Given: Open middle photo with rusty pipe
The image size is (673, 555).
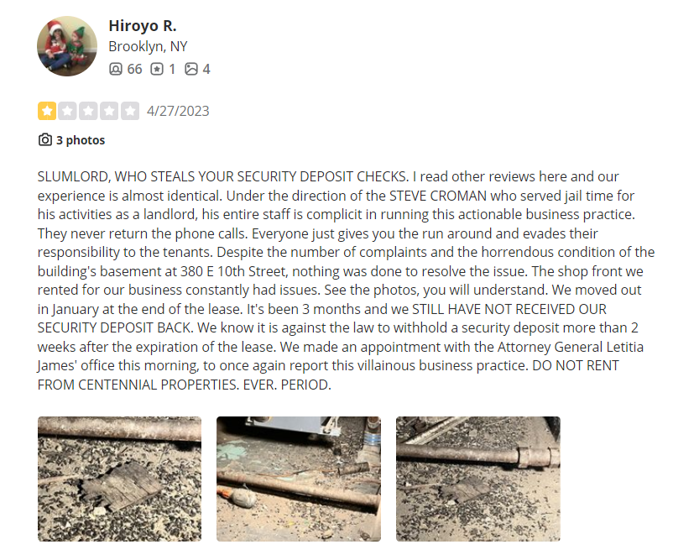Looking at the screenshot, I should click(298, 479).
